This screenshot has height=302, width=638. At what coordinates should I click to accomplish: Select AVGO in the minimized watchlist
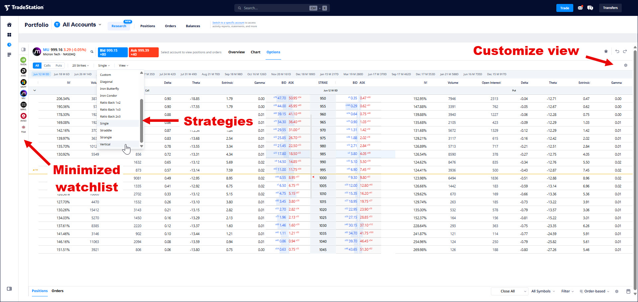[23, 117]
